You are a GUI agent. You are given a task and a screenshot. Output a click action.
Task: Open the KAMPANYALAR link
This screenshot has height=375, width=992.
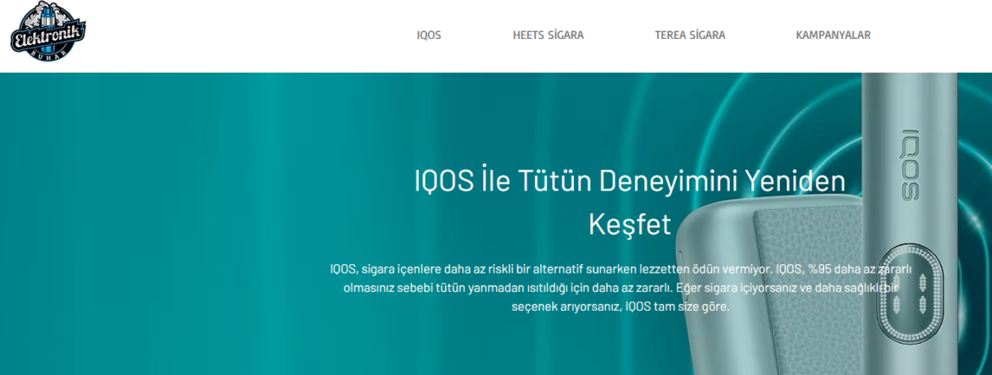click(x=833, y=36)
